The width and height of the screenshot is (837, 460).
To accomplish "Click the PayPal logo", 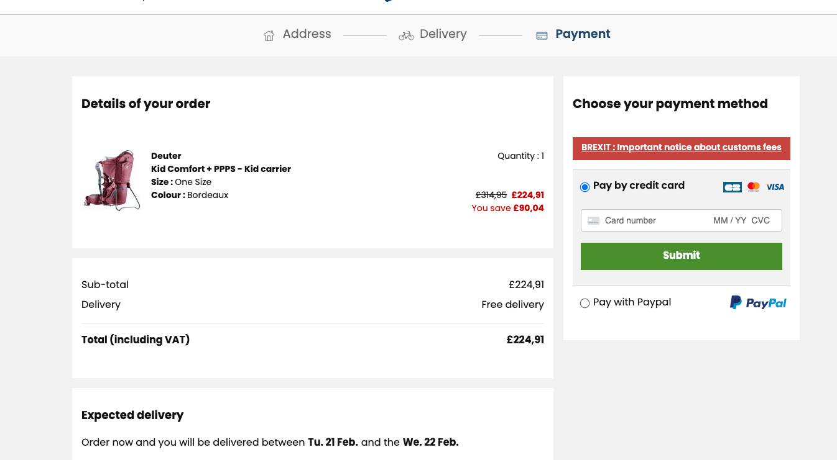I will click(758, 303).
